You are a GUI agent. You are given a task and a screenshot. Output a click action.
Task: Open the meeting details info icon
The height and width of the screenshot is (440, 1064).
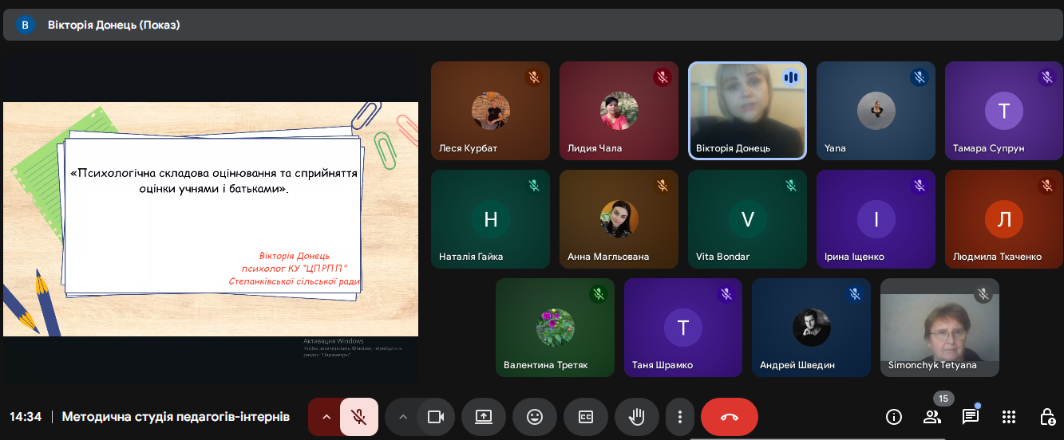tap(894, 417)
